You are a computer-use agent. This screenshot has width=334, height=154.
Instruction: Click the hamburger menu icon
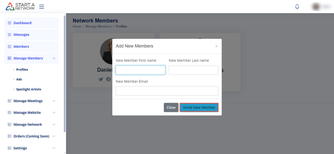pos(42,7)
